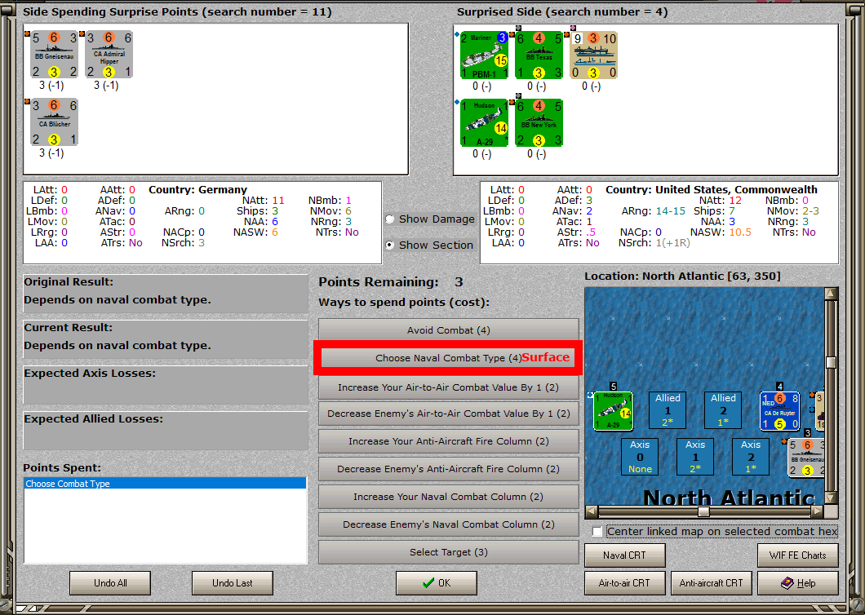Open the Naval CRT chart

tap(625, 555)
